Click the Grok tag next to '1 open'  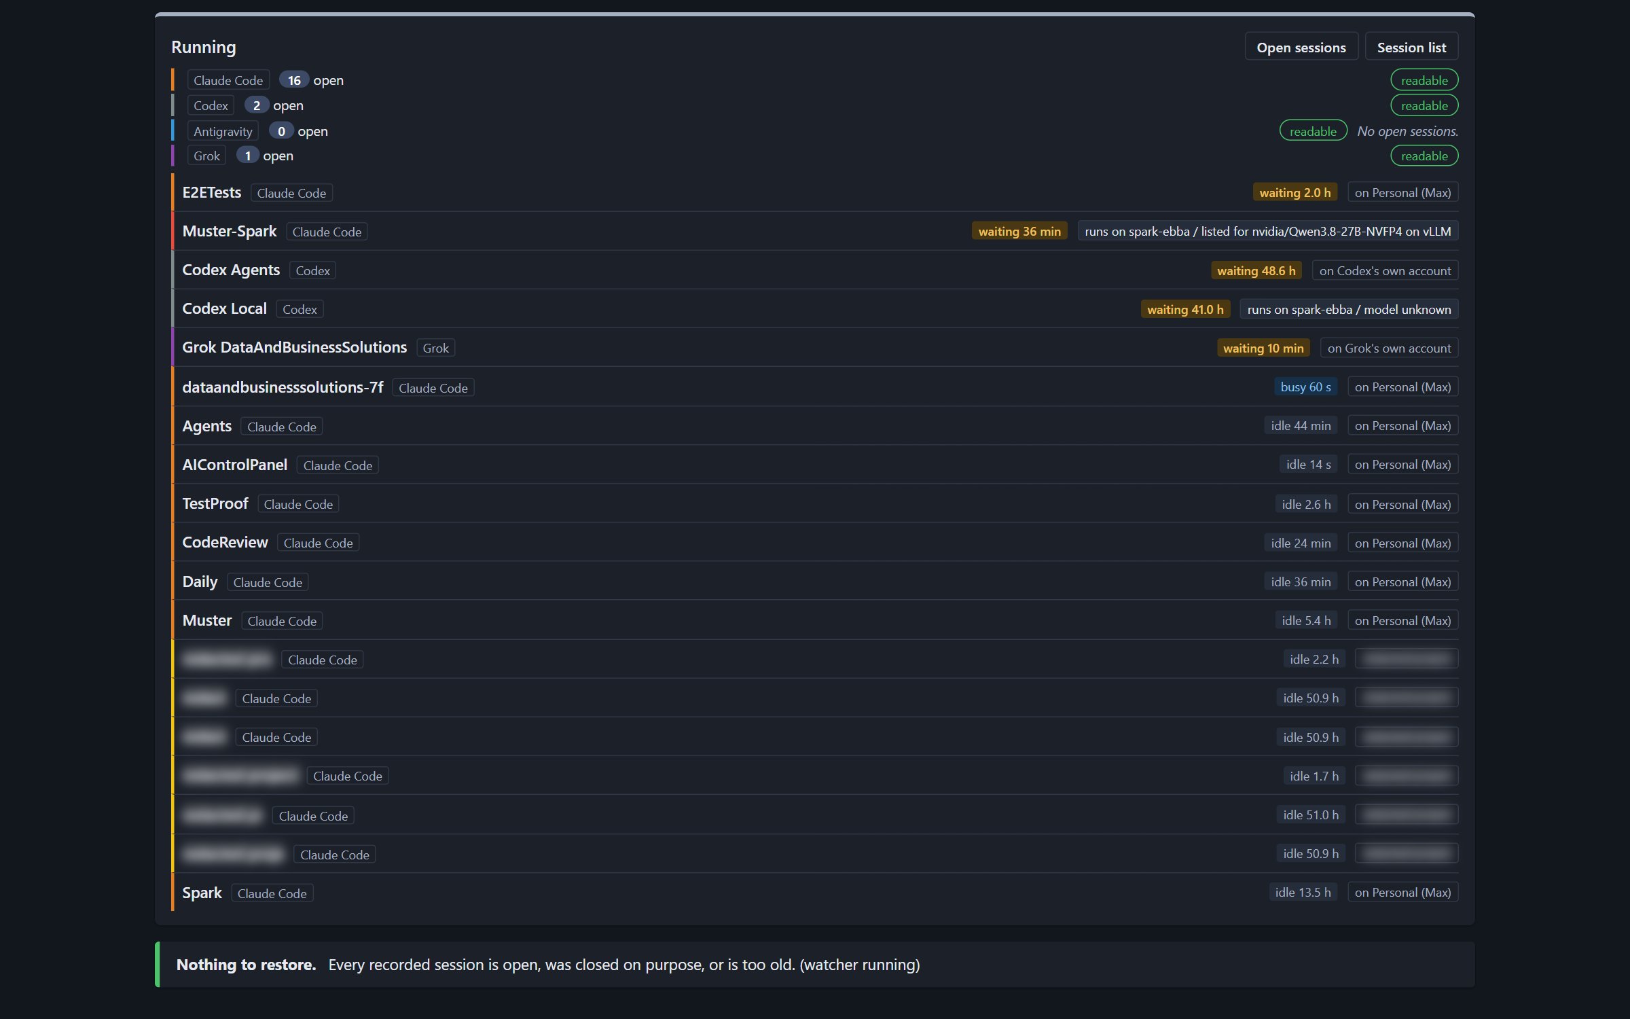[x=206, y=156]
